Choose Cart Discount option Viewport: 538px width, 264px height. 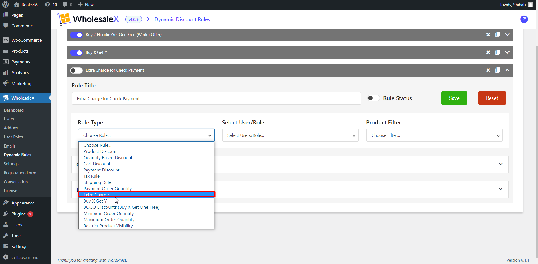(146, 164)
